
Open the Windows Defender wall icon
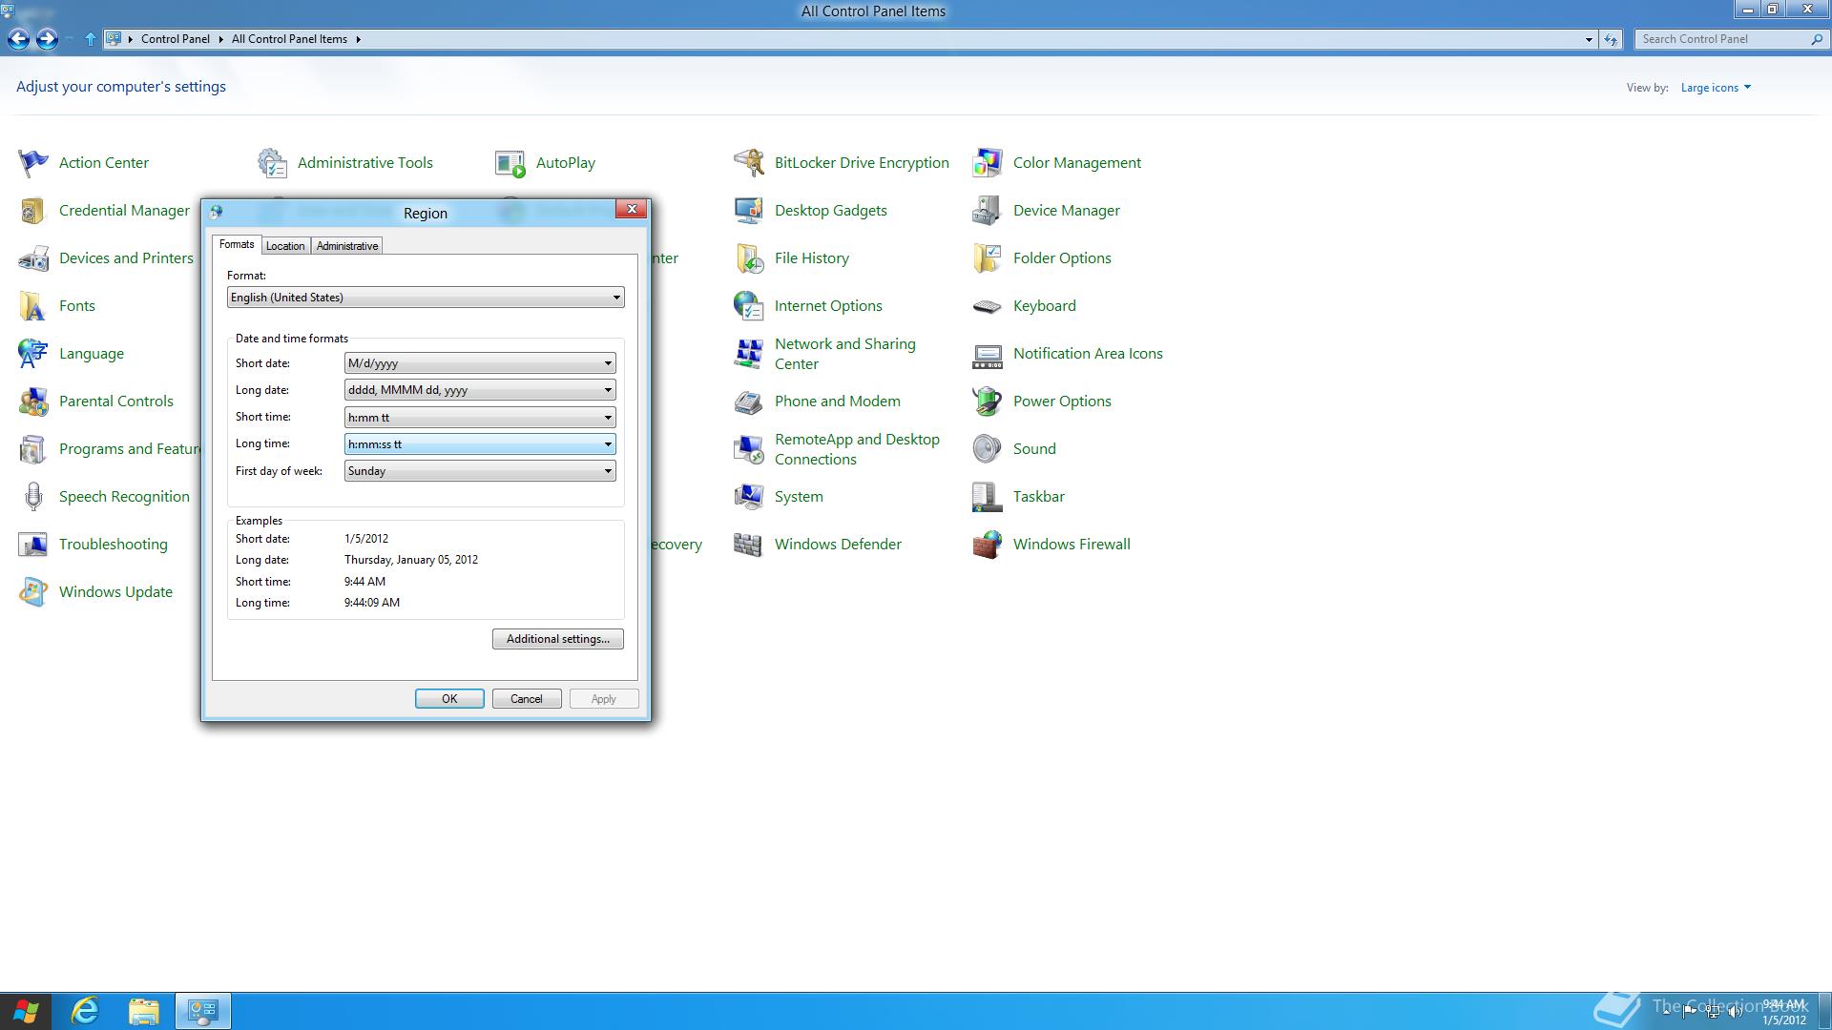pyautogui.click(x=749, y=545)
